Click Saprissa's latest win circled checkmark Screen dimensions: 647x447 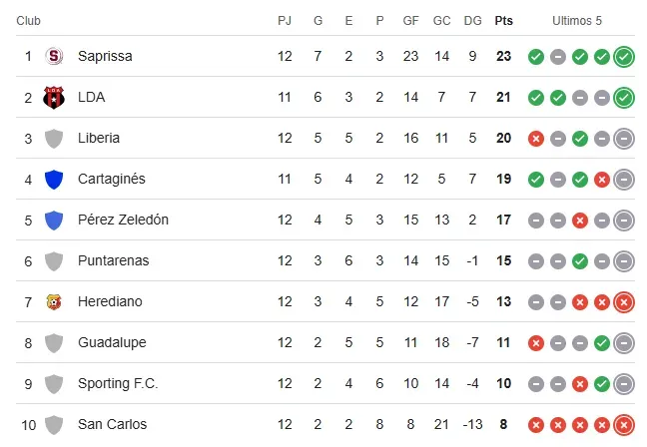click(x=624, y=57)
